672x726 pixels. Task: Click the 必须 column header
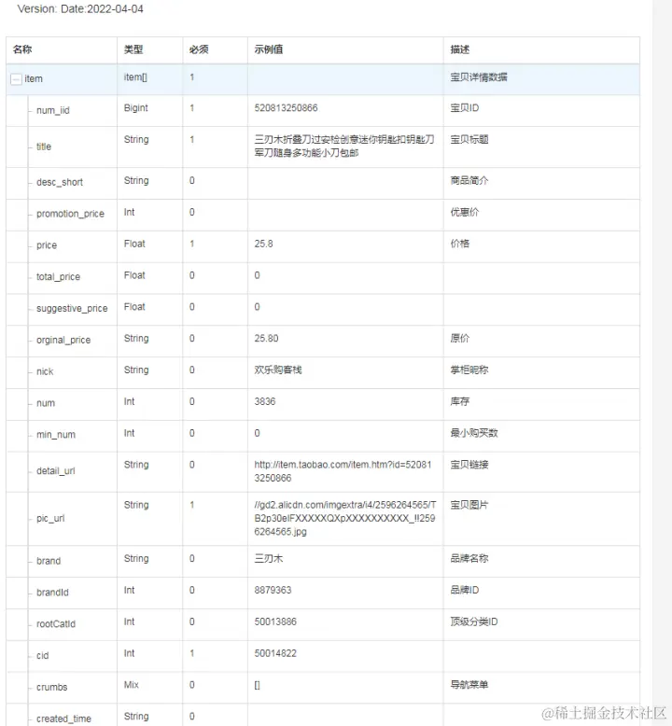click(x=199, y=49)
